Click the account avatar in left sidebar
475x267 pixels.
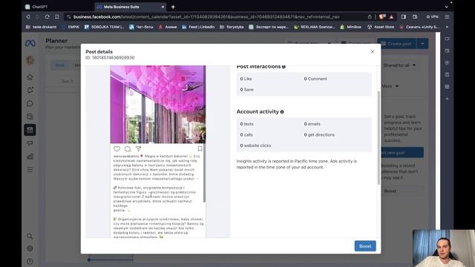[x=30, y=60]
